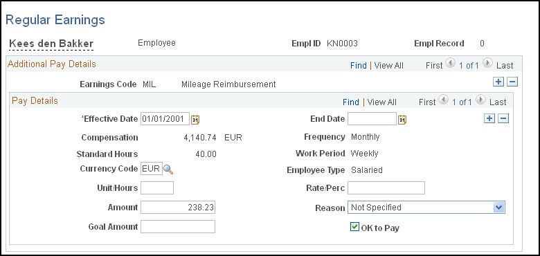Add a new Pay Details row
The height and width of the screenshot is (256, 540).
coord(489,119)
